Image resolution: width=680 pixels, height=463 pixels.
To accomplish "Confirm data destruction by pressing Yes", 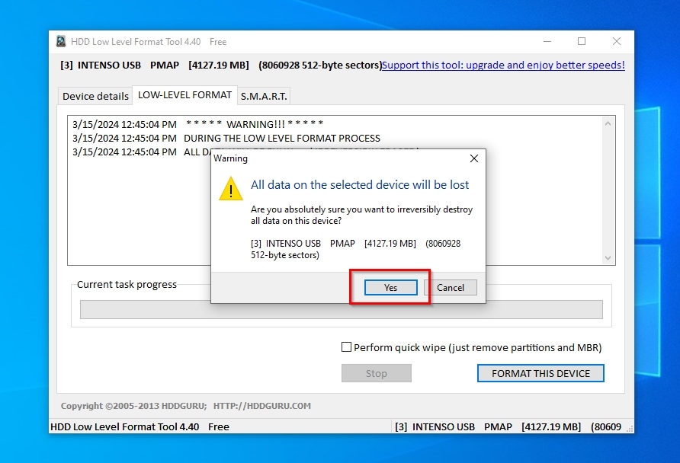I will (390, 287).
